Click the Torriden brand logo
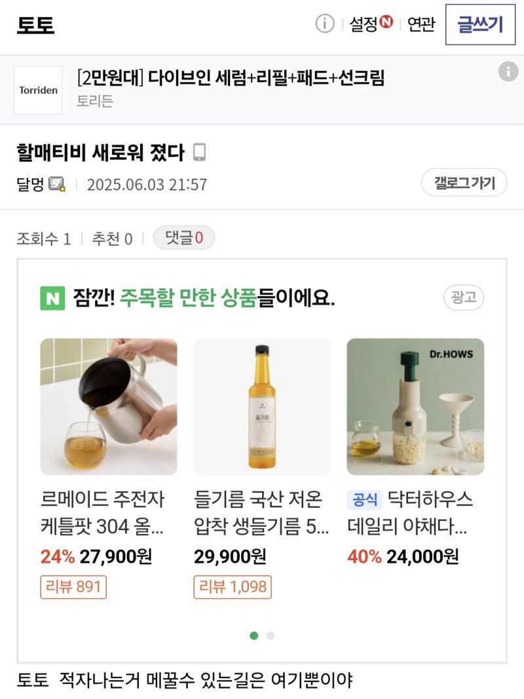The image size is (524, 699). coord(38,90)
